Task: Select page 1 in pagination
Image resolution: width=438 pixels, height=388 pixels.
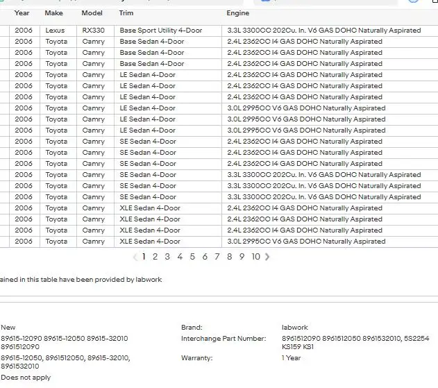Action: pos(144,257)
